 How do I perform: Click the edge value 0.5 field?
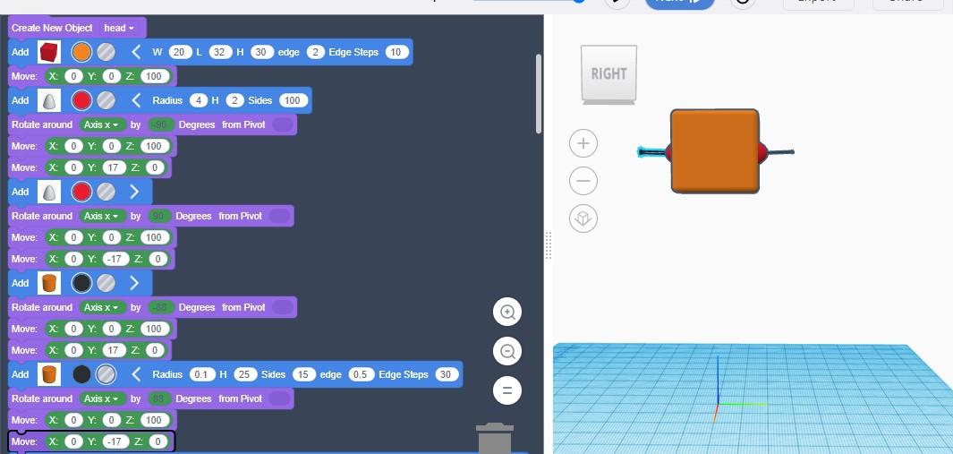tap(361, 375)
